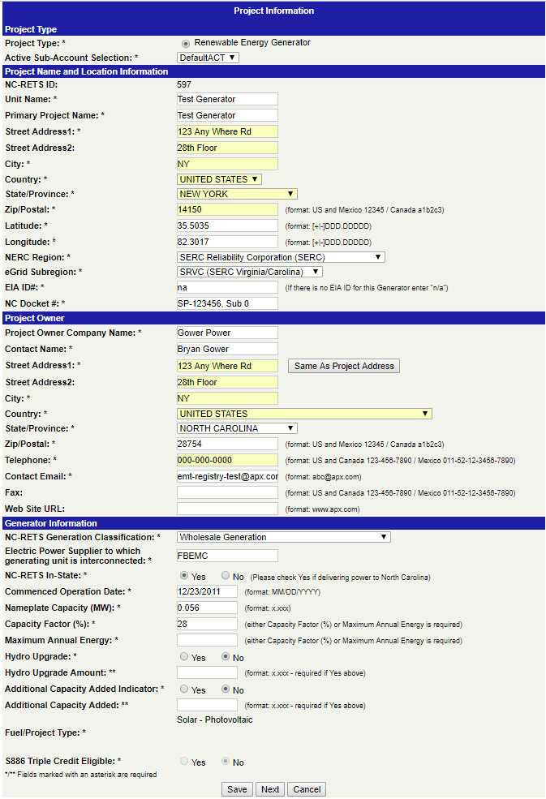Screen dimensions: 546x799
Task: Click the empty Maximum Annual Energy field
Action: [207, 640]
